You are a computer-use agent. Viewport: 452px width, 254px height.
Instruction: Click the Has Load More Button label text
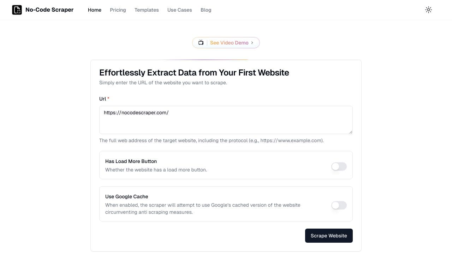pyautogui.click(x=131, y=161)
